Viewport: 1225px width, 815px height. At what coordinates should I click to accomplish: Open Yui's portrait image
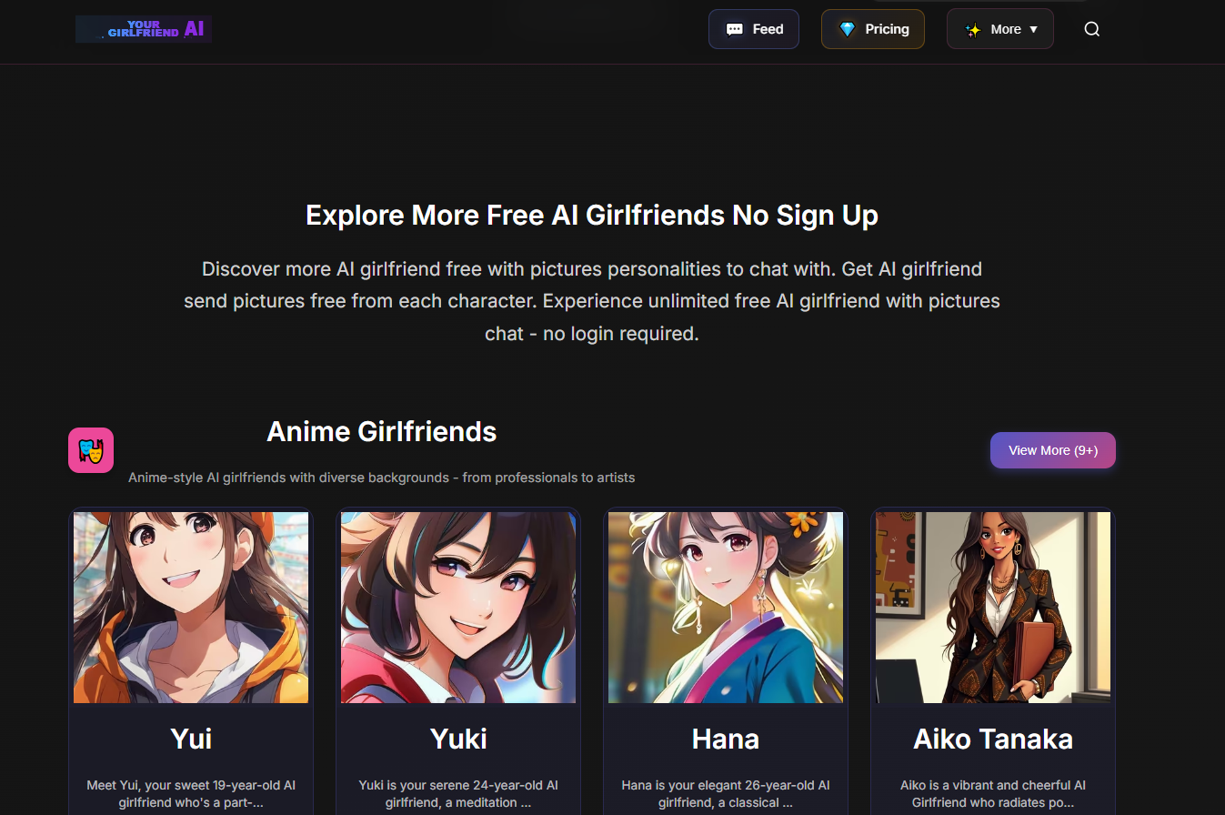tap(191, 607)
